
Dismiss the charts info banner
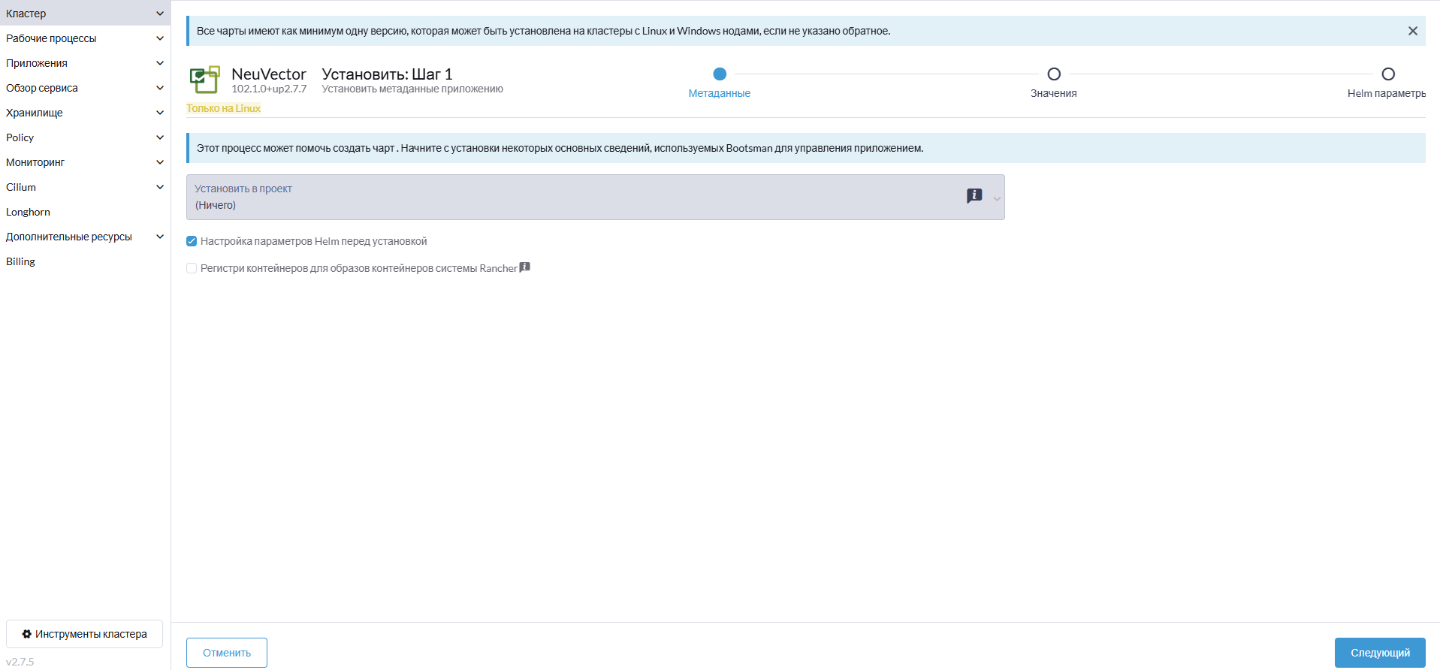(x=1412, y=31)
